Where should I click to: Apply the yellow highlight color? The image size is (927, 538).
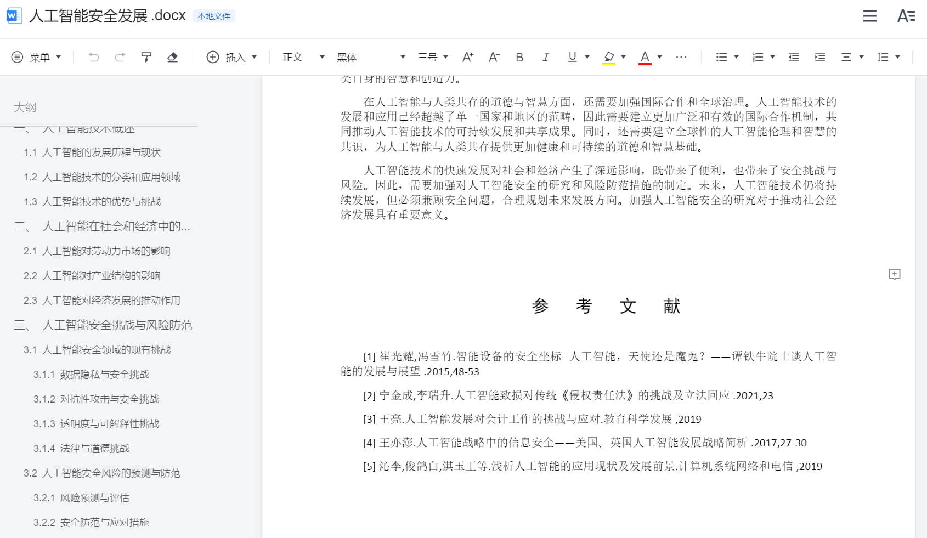click(x=609, y=57)
